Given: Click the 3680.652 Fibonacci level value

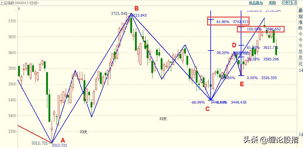Looking at the screenshot, I should click(273, 29).
